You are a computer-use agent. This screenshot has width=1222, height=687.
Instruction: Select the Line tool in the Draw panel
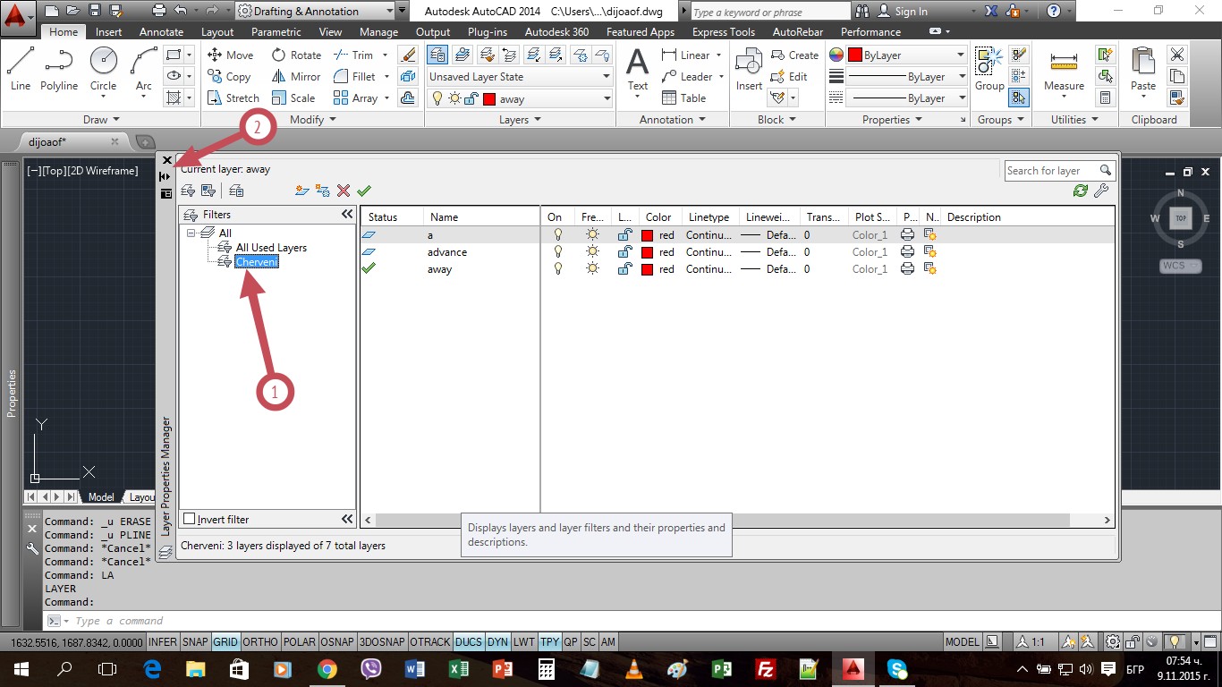(21, 69)
